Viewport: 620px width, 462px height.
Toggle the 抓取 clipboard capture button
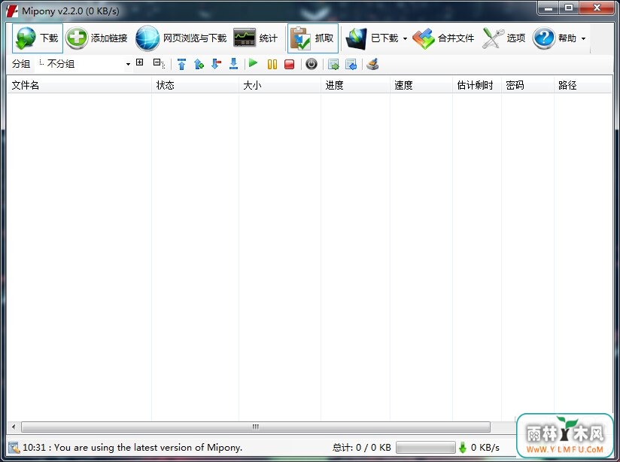313,38
